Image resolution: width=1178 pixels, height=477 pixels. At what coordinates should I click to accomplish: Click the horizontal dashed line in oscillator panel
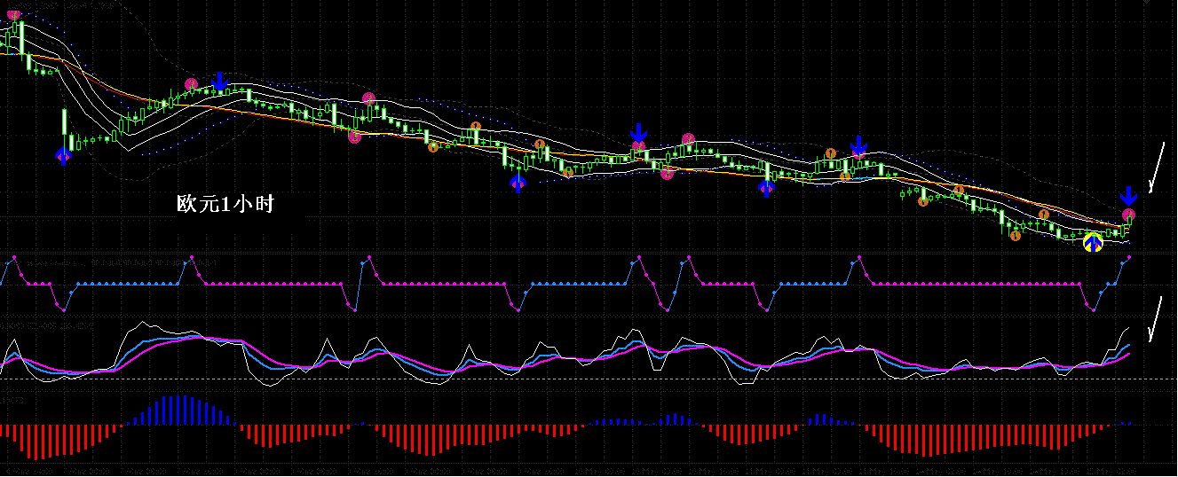[586, 379]
